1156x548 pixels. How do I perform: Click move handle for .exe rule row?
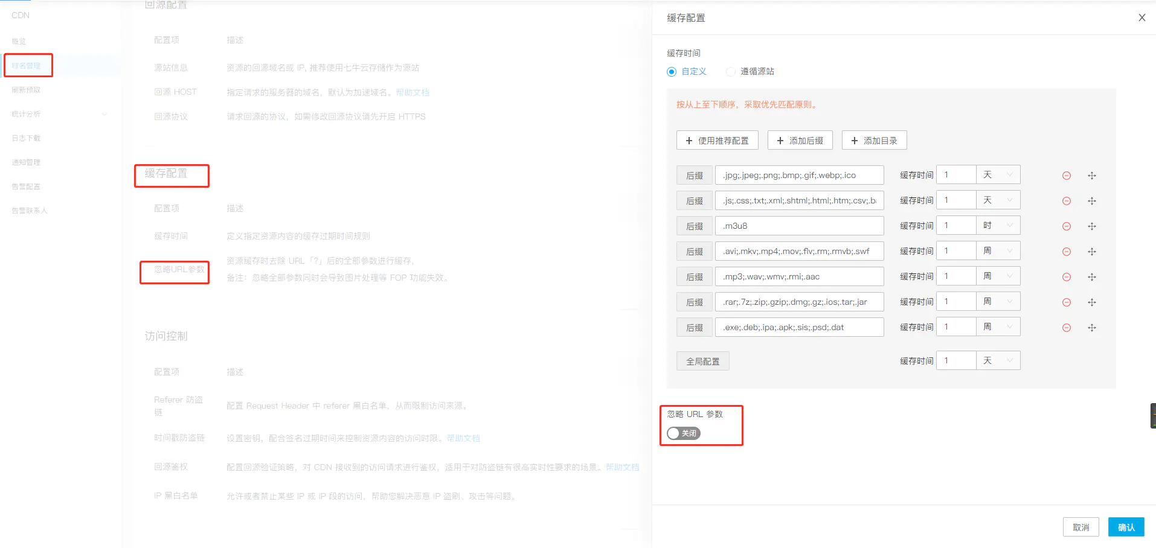pos(1092,328)
